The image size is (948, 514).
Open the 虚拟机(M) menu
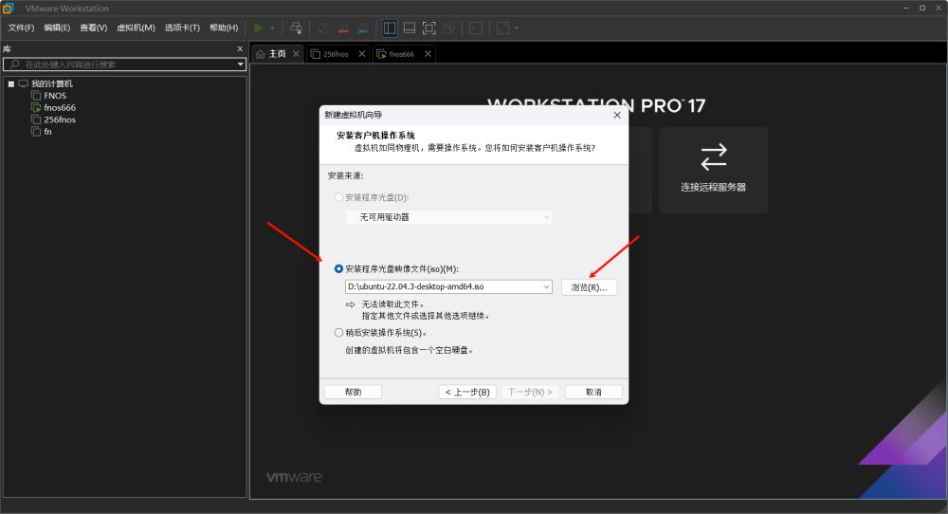pyautogui.click(x=136, y=28)
